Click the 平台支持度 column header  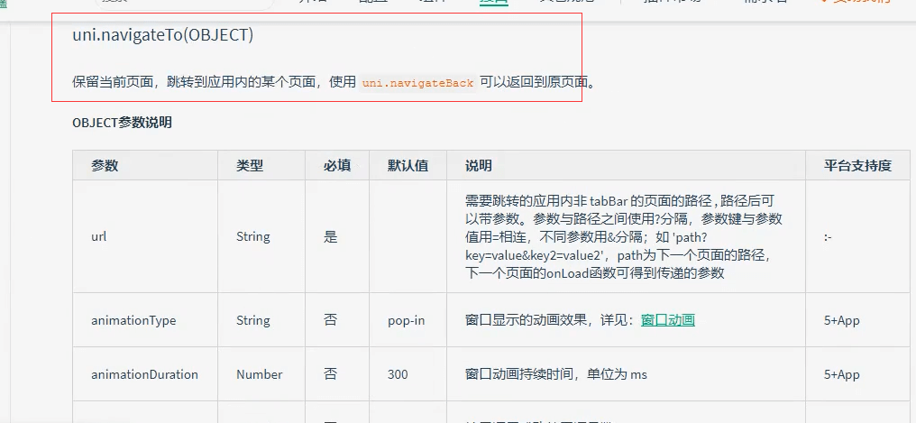pyautogui.click(x=857, y=166)
